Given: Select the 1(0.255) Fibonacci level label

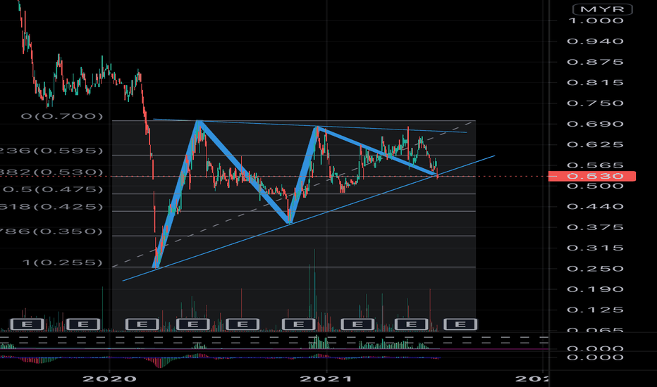Looking at the screenshot, I should [x=63, y=262].
